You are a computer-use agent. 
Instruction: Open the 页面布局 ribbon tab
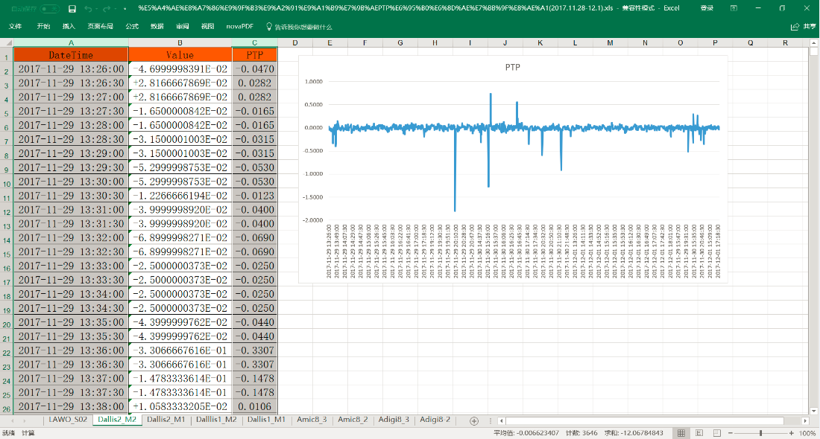(x=100, y=26)
